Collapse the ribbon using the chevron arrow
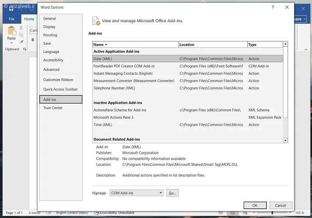The height and width of the screenshot is (218, 312). click(306, 49)
